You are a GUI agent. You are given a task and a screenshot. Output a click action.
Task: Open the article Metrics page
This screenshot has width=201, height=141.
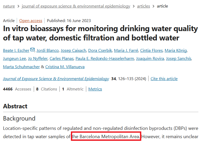[x=95, y=89]
